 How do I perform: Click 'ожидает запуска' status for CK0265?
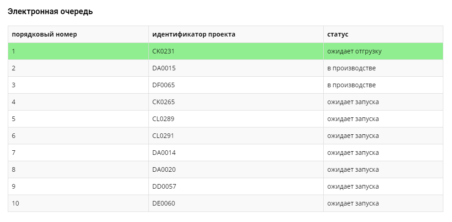pyautogui.click(x=353, y=102)
